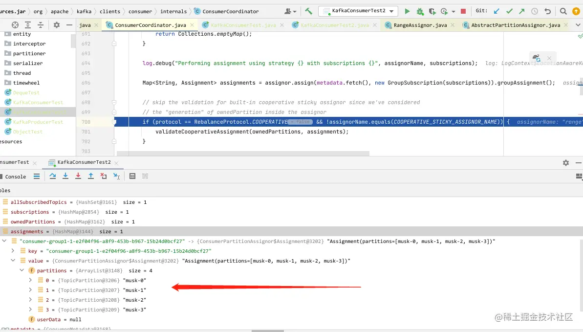
Task: Select the interceptor package in project tree
Action: coord(29,44)
